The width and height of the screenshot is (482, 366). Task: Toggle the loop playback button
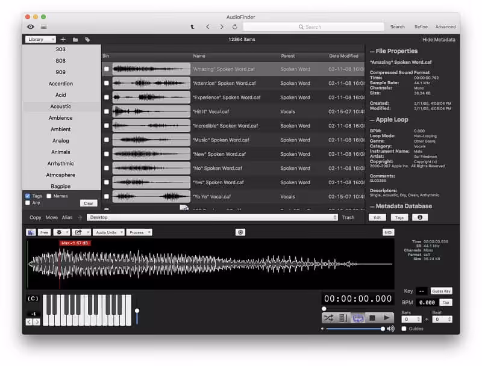358,318
